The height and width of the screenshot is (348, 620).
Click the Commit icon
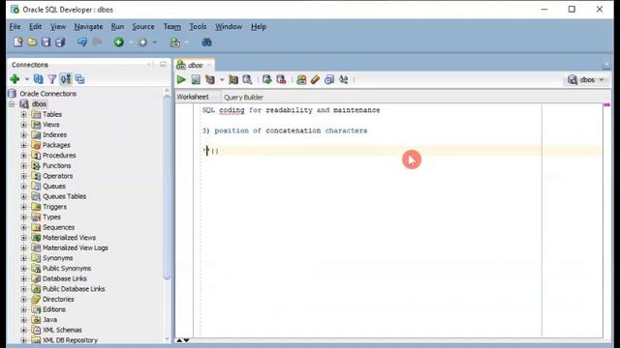pyautogui.click(x=267, y=79)
